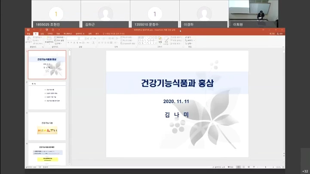Screen dimensions: 310x174
Task: Click the Save icon in the quick access toolbar
Action: (x=28, y=30)
